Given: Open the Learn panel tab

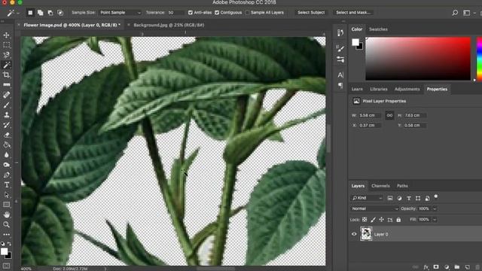Looking at the screenshot, I should 357,89.
